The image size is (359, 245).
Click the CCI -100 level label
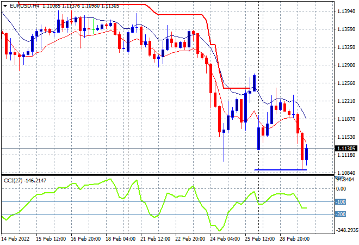(341, 202)
